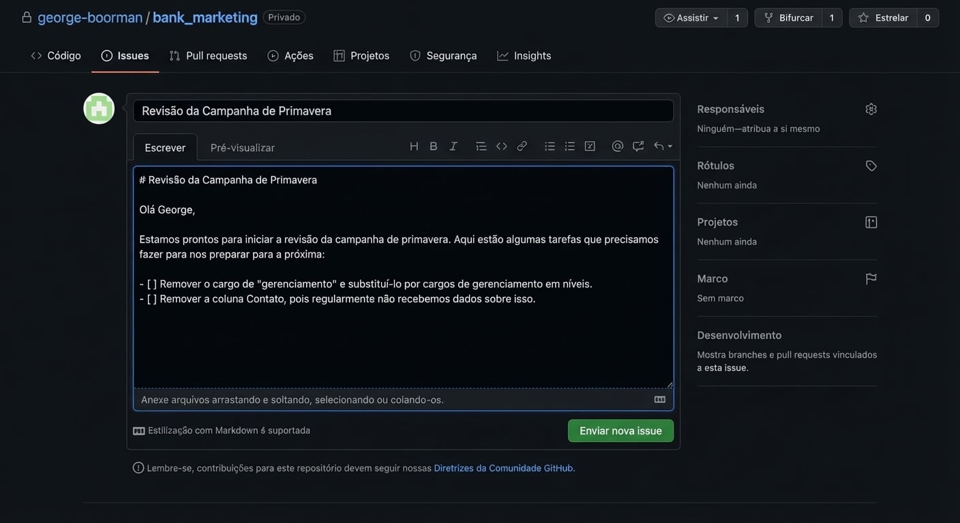
Task: Open the Código tab
Action: point(56,56)
